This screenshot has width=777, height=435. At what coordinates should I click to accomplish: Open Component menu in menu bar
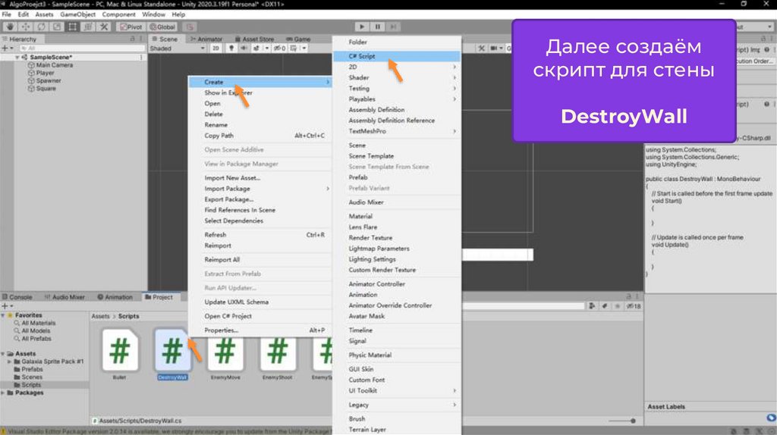tap(118, 14)
